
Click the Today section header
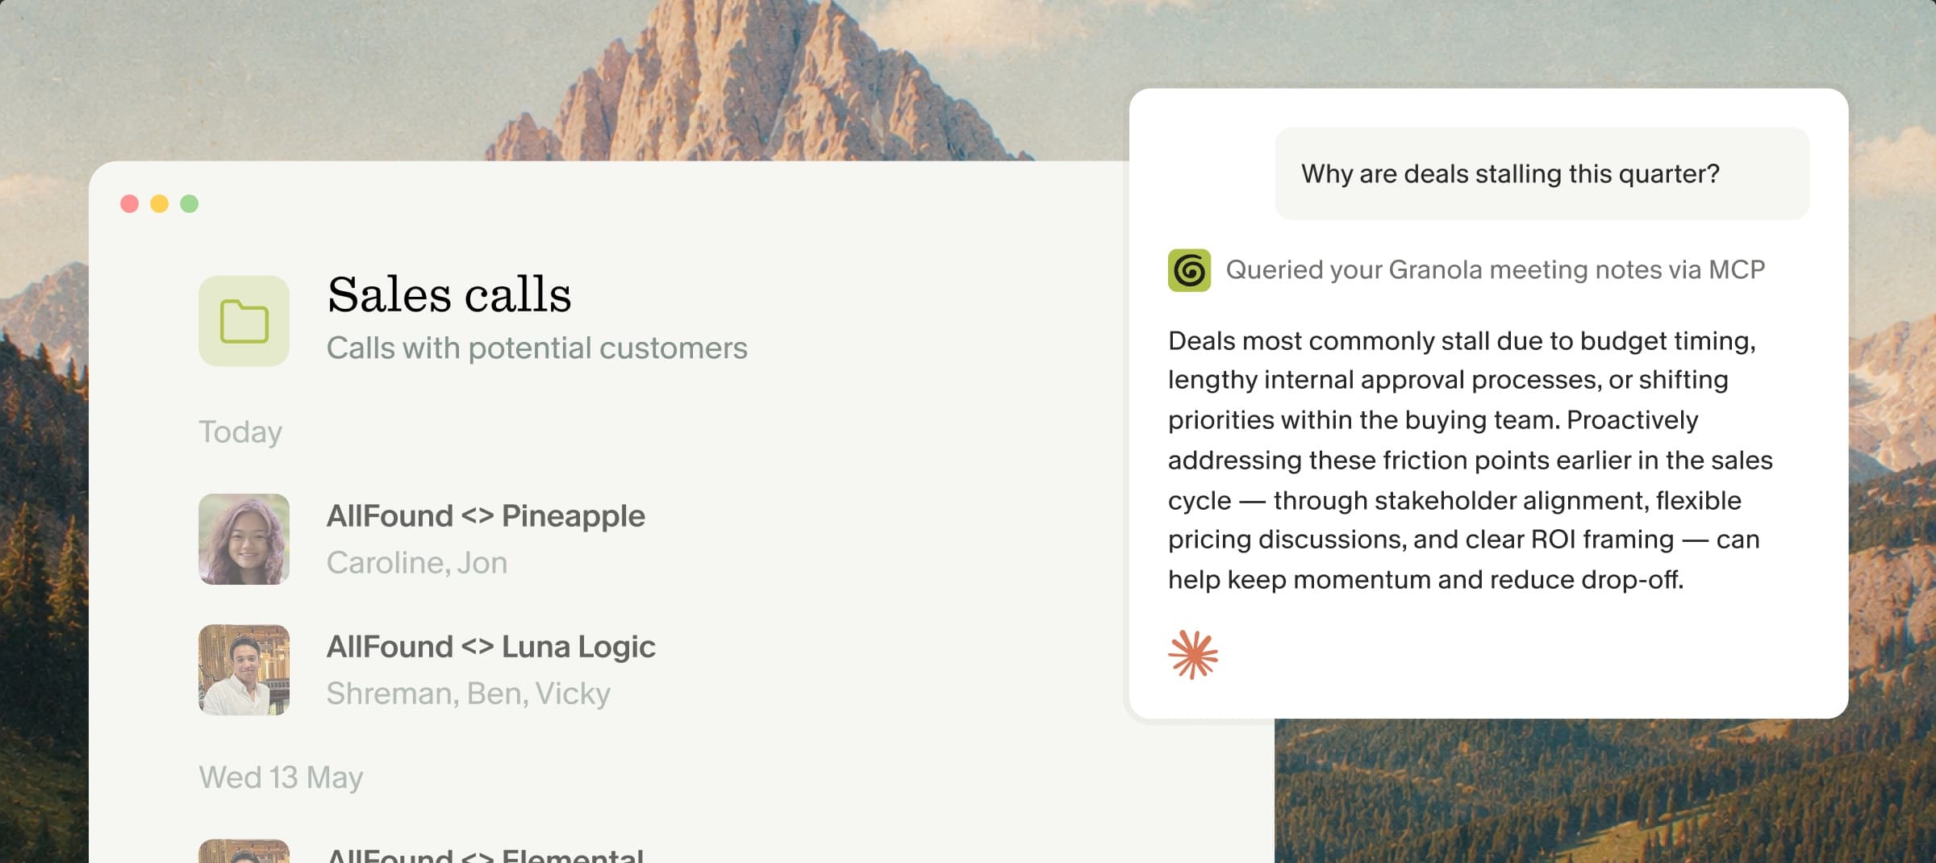coord(240,432)
